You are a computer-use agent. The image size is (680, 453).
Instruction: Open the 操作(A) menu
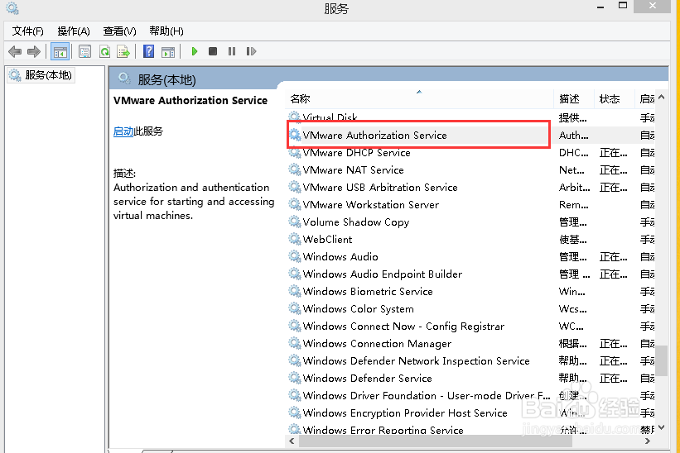click(74, 31)
